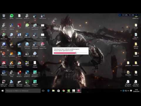Open the Google Chrome desktop shortcut
Viewport: 141px width, 106px height.
tap(19, 64)
